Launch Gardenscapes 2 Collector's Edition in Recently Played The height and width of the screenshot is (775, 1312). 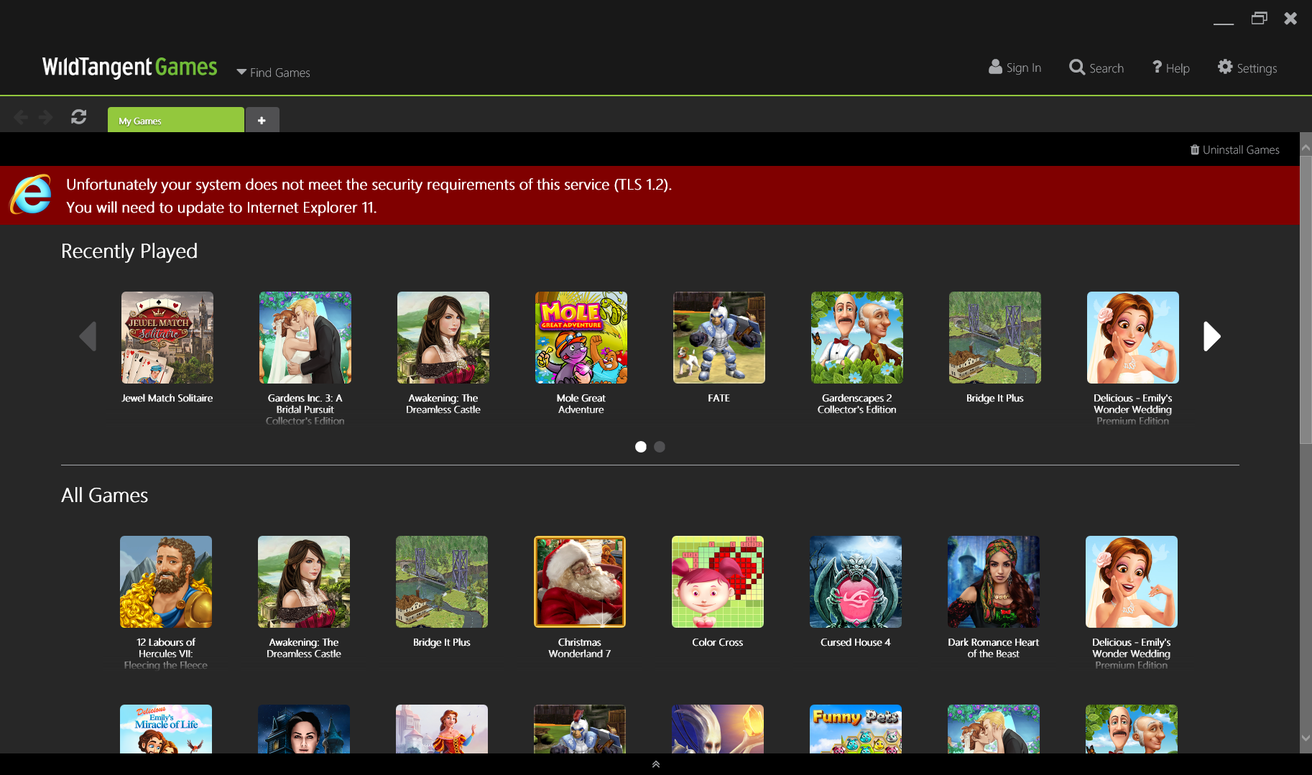(x=857, y=338)
